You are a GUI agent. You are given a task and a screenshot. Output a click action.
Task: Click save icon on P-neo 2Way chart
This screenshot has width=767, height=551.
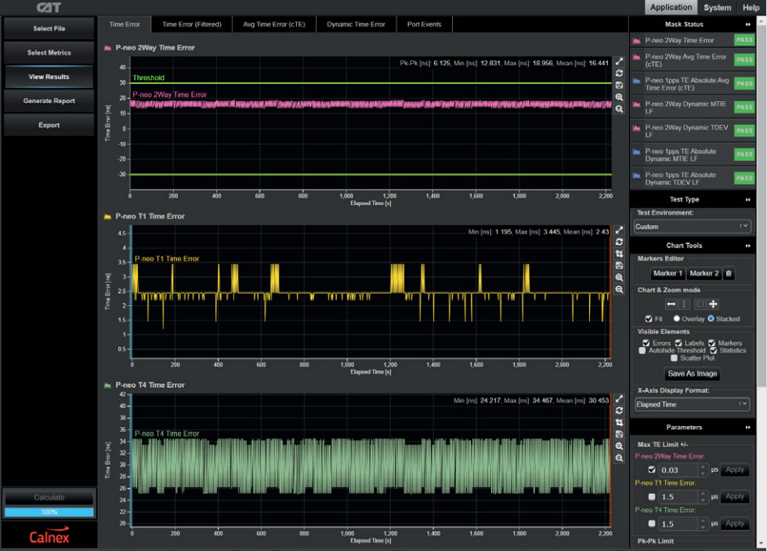coord(619,85)
